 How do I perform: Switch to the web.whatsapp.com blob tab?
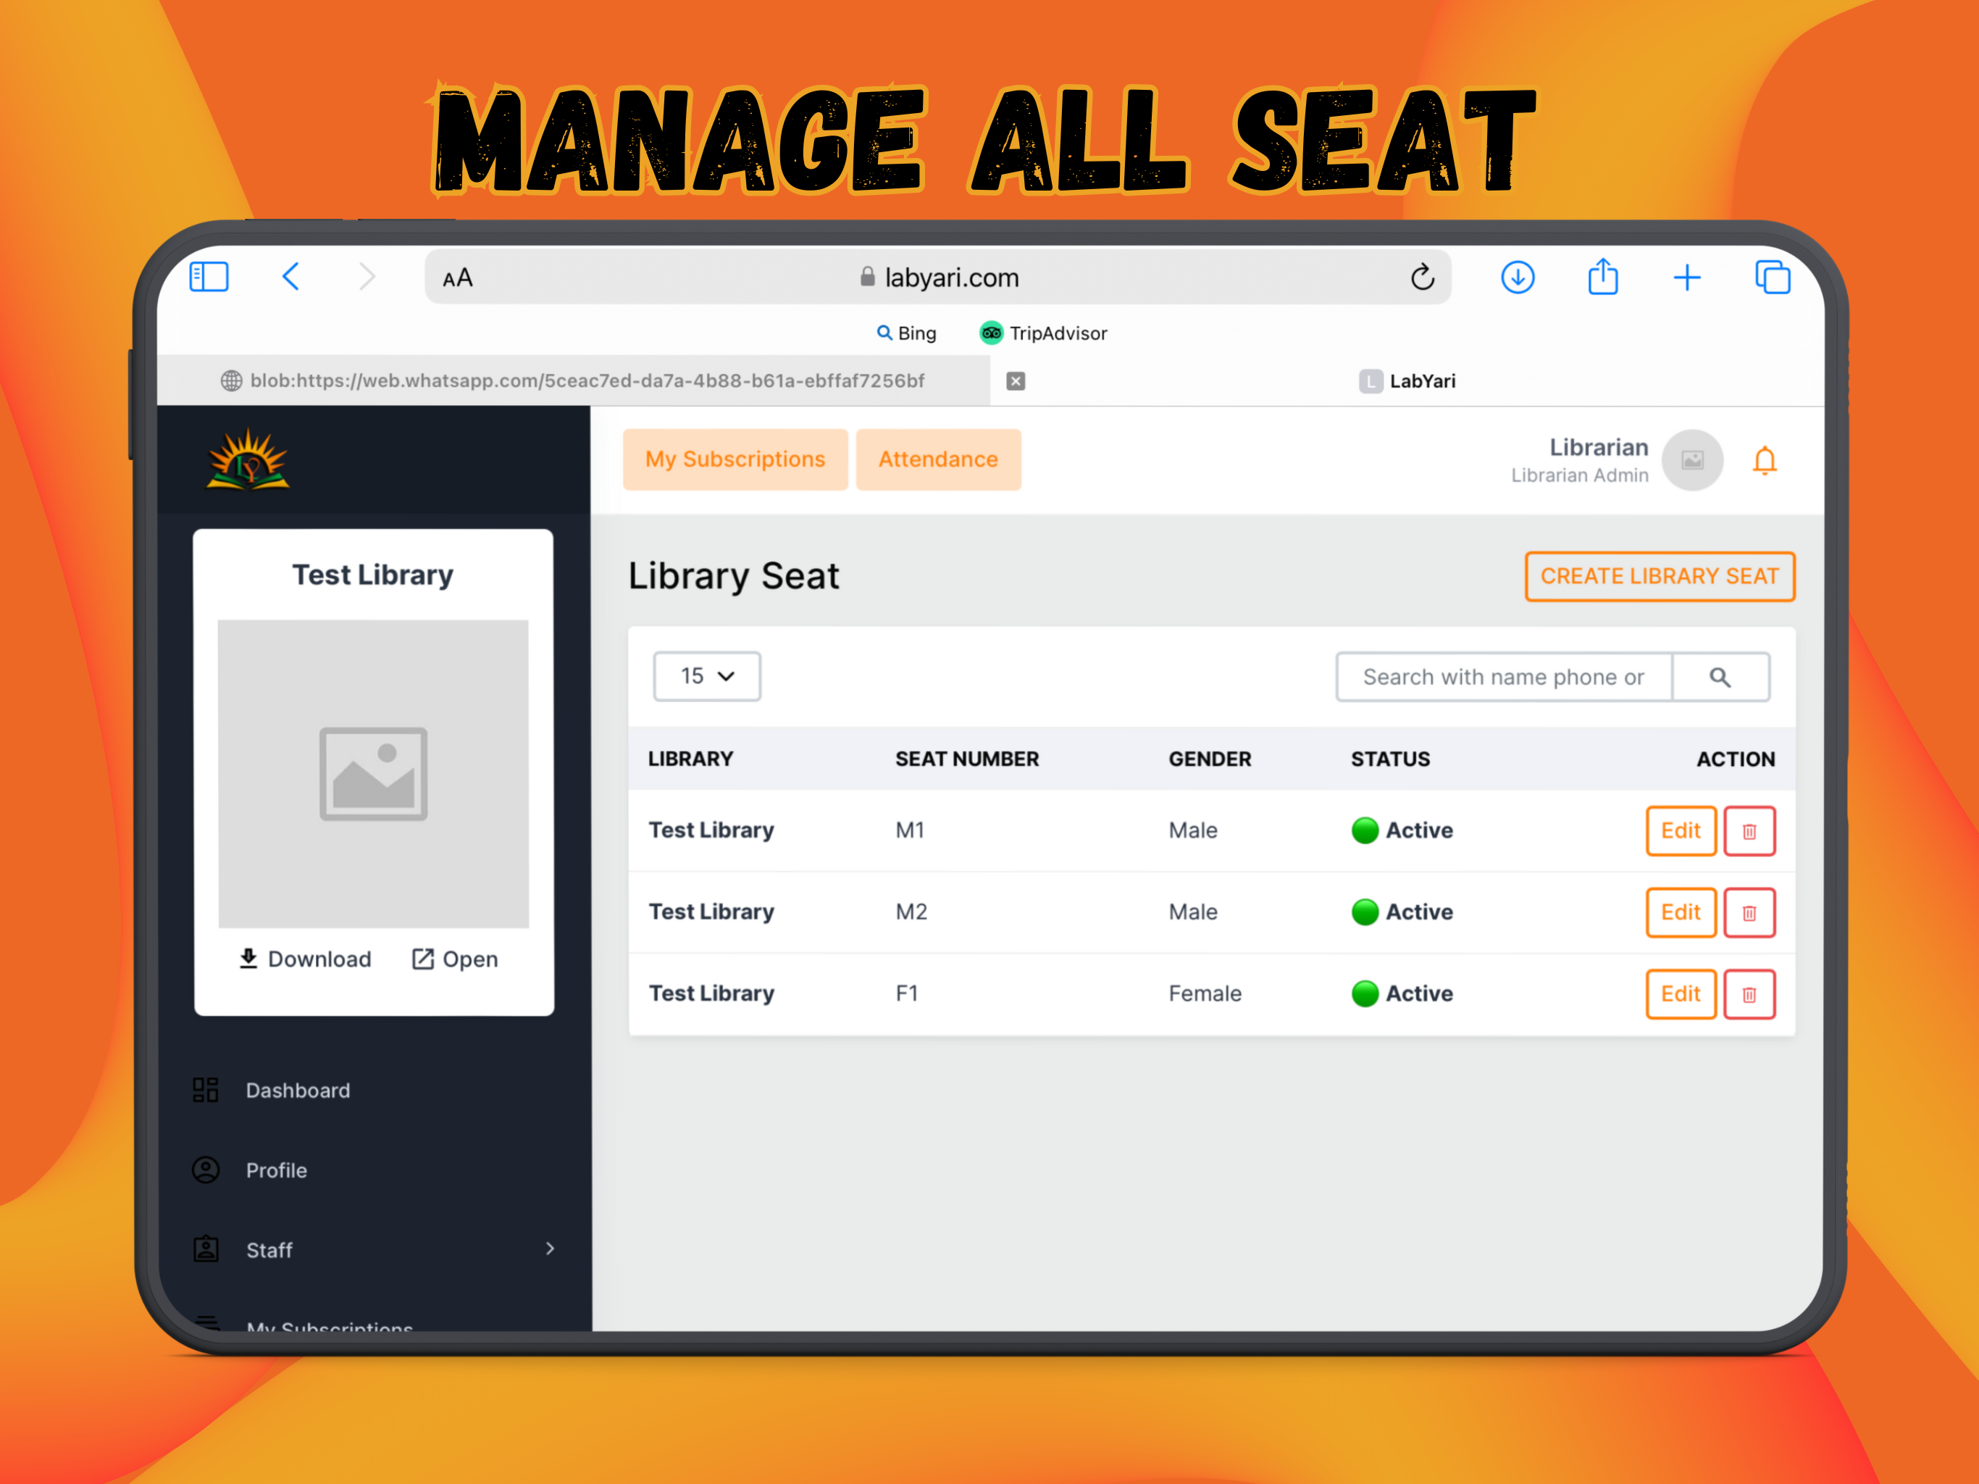pos(572,380)
